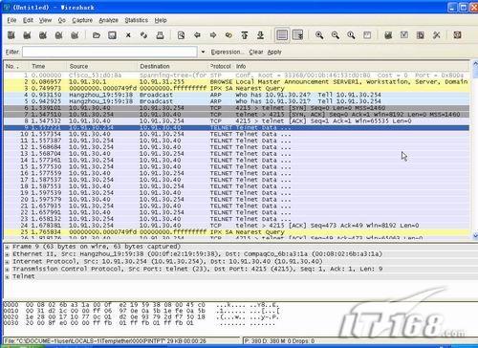Image resolution: width=478 pixels, height=348 pixels.
Task: Open preferences wrench icon
Action: pos(436,35)
